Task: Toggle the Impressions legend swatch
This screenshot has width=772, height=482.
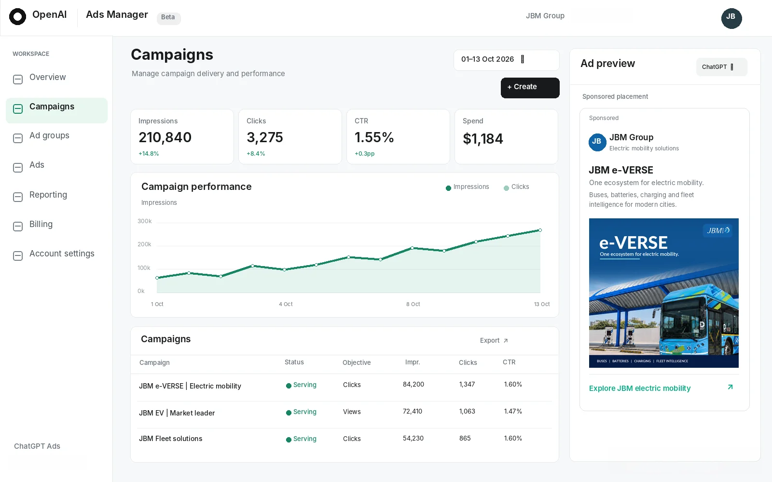Action: 448,188
